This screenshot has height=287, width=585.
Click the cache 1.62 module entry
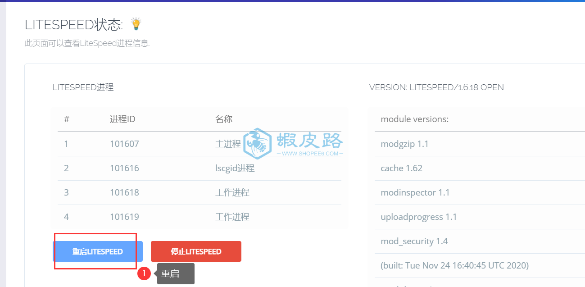click(401, 168)
